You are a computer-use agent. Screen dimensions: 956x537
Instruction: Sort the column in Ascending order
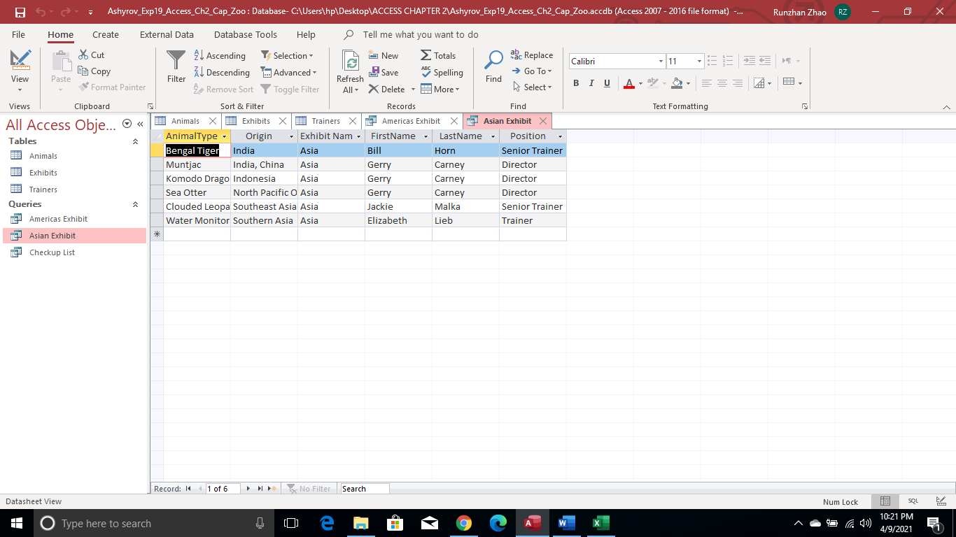coord(219,55)
